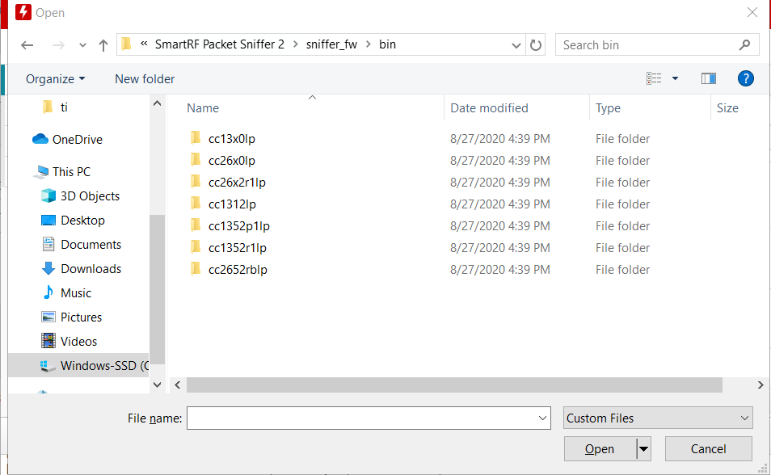The image size is (771, 475).
Task: Refresh the current folder view
Action: 536,44
